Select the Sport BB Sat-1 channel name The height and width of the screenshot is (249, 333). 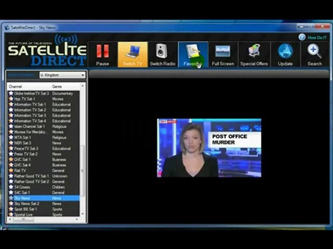tap(26, 209)
